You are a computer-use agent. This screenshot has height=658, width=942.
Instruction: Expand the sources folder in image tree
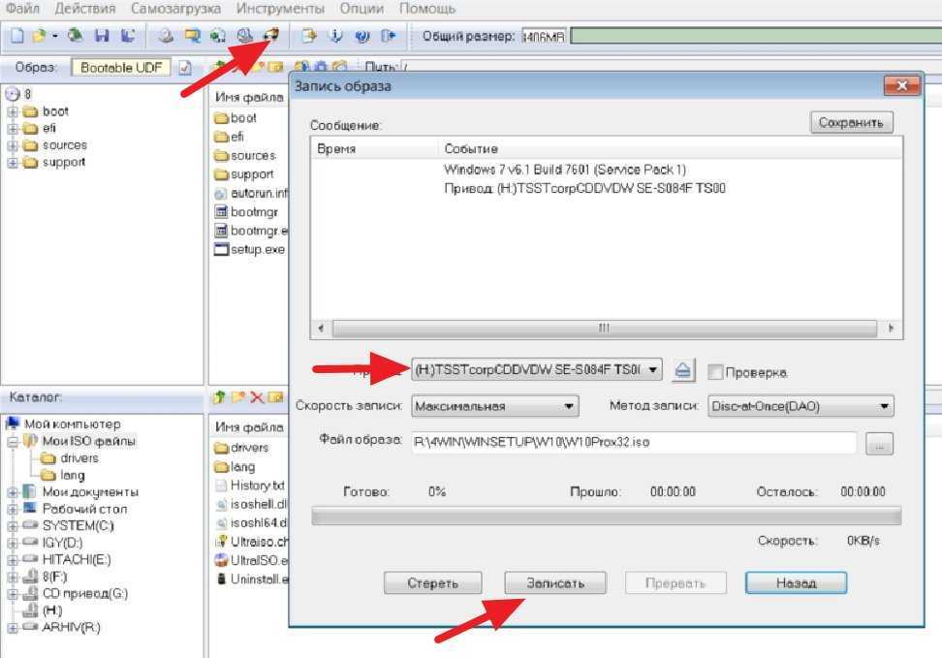point(13,145)
